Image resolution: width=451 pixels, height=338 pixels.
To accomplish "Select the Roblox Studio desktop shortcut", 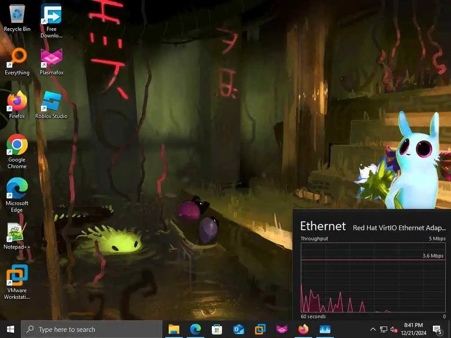I will click(51, 105).
